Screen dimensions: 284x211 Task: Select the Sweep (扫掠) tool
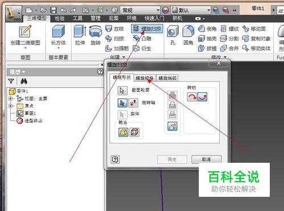click(x=115, y=39)
